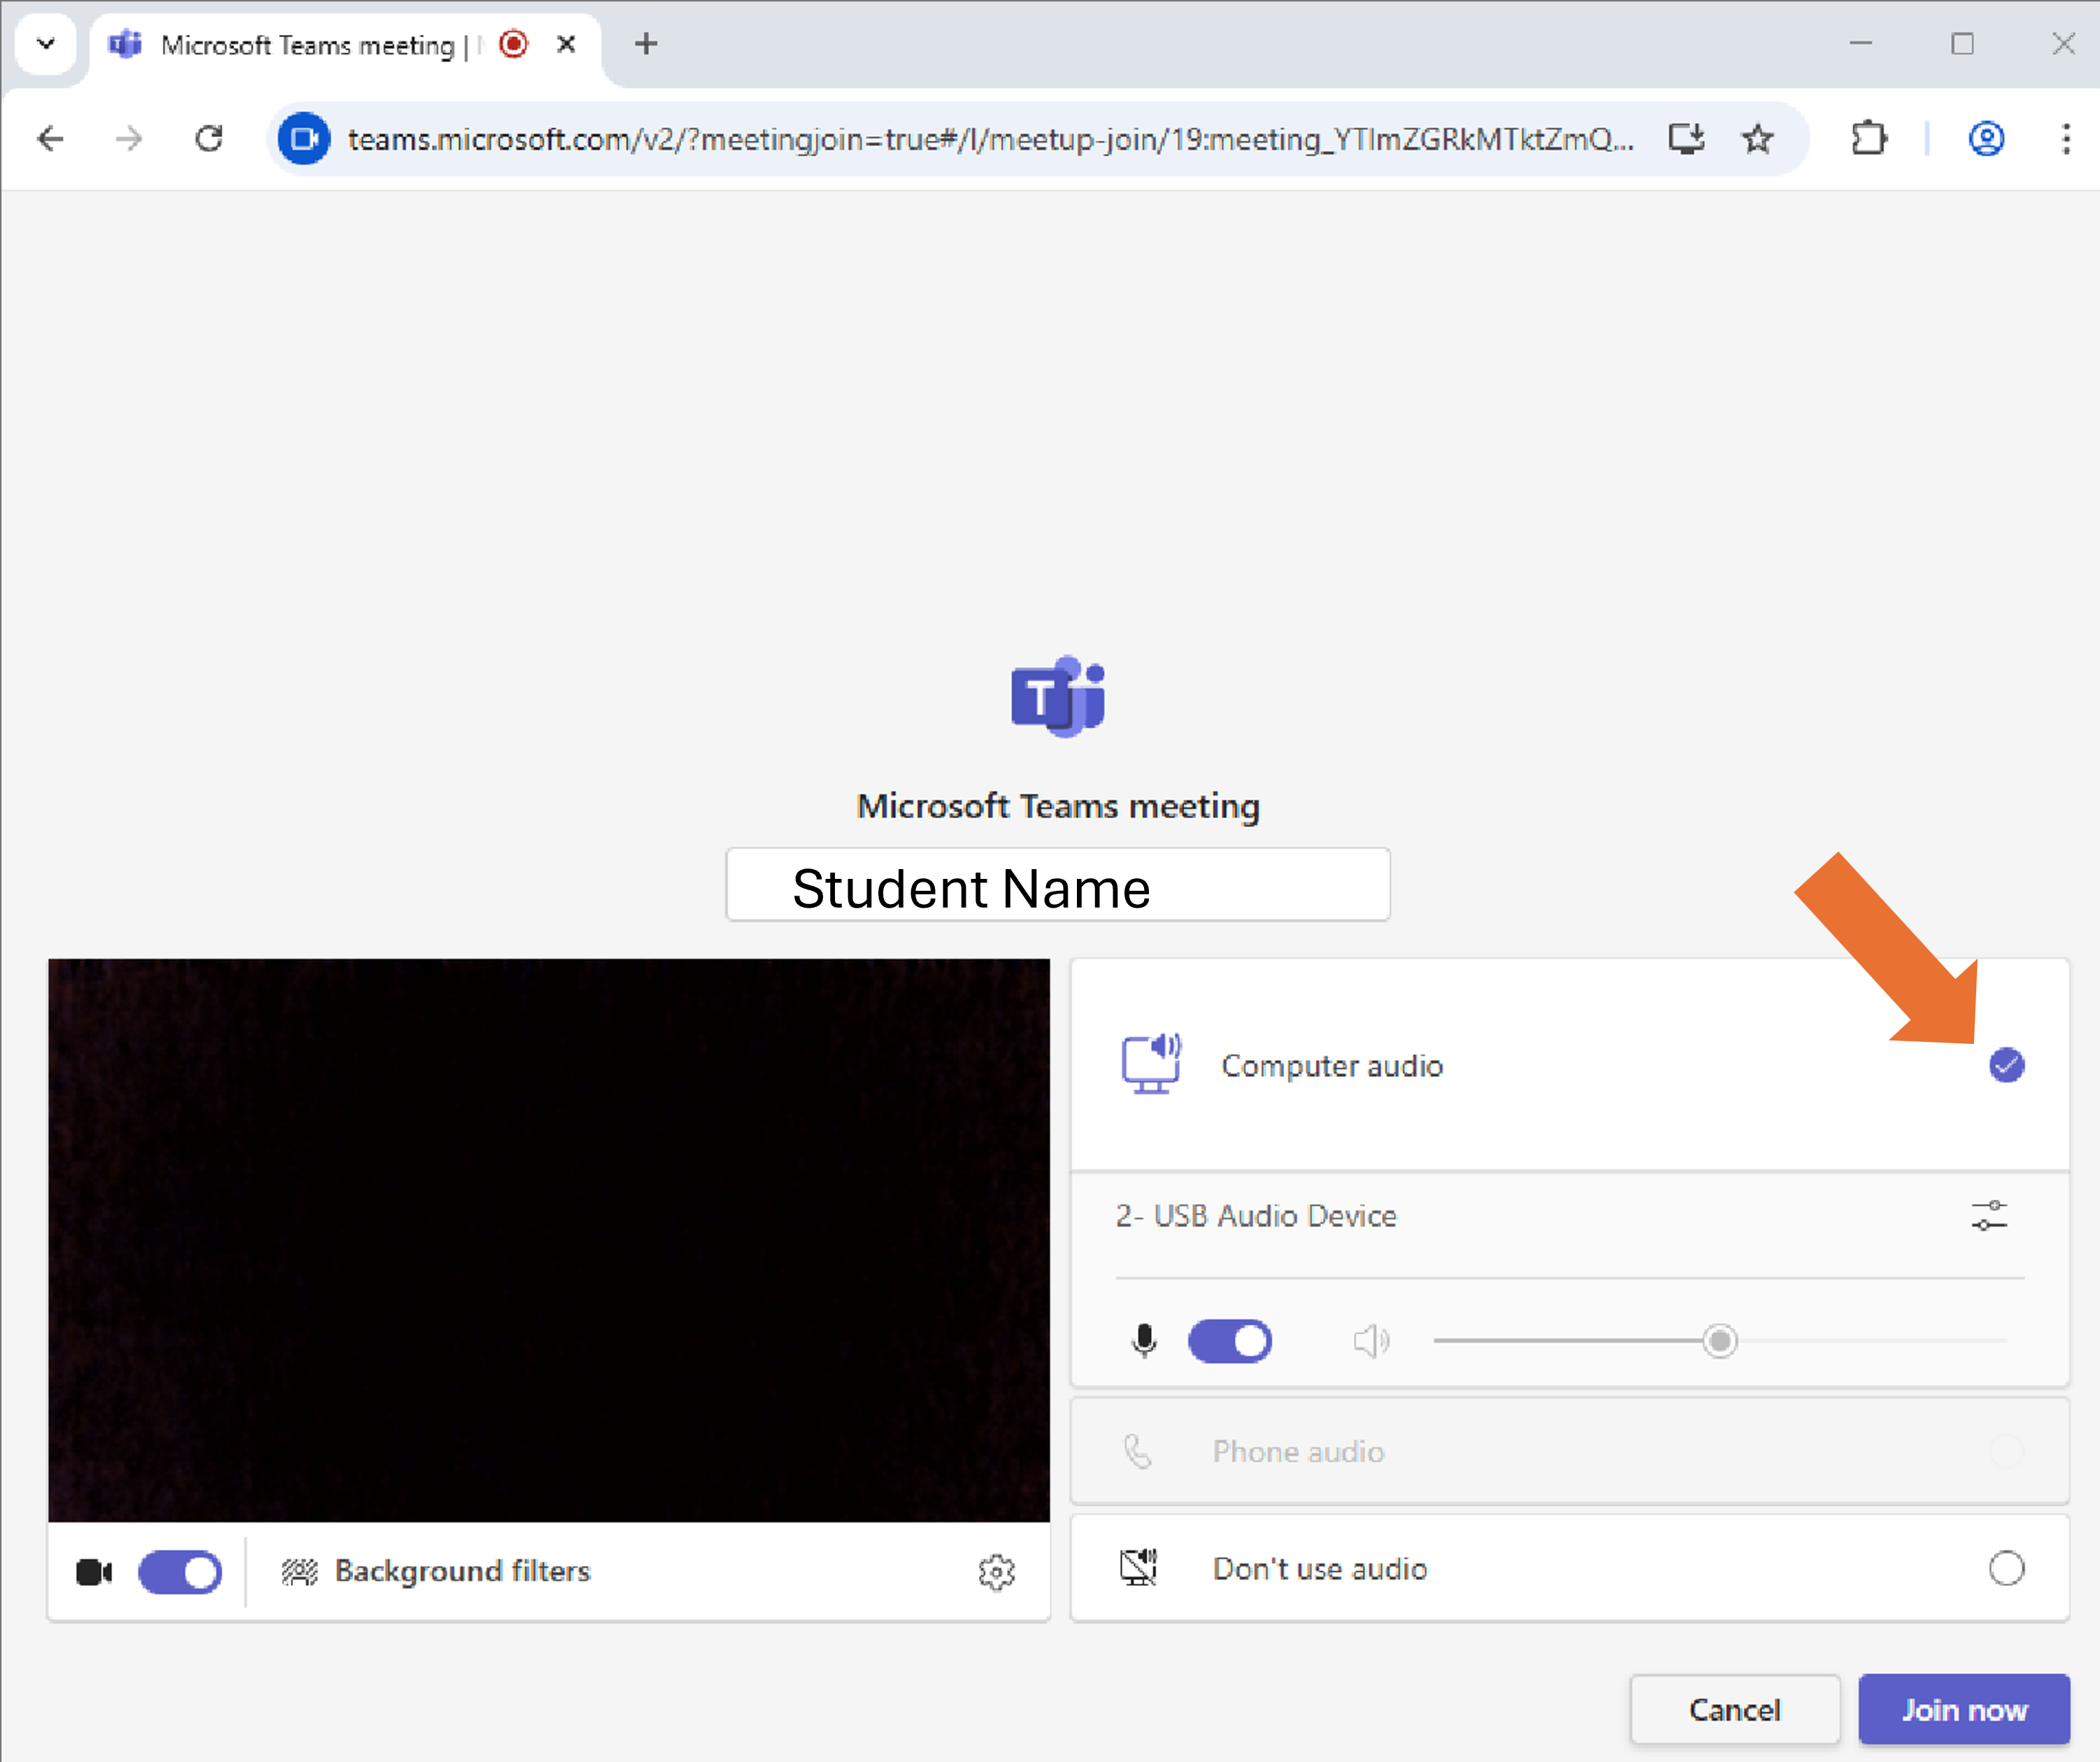The image size is (2100, 1762).
Task: Click the Don't use audio icon
Action: point(1138,1567)
